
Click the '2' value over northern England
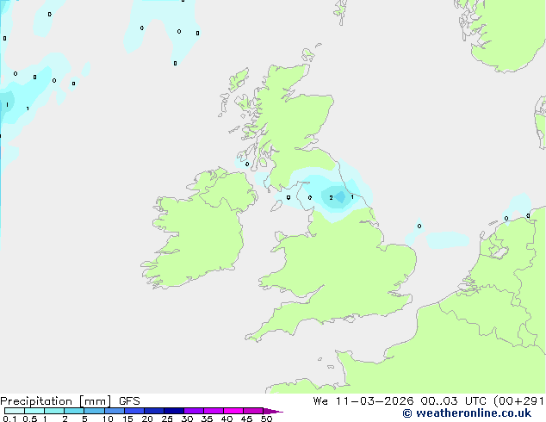point(331,197)
